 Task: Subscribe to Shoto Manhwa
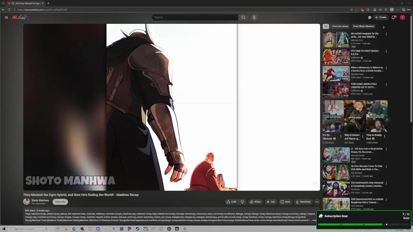click(60, 202)
